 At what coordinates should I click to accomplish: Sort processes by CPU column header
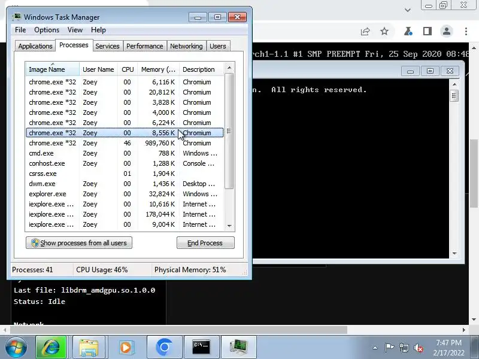coord(128,69)
